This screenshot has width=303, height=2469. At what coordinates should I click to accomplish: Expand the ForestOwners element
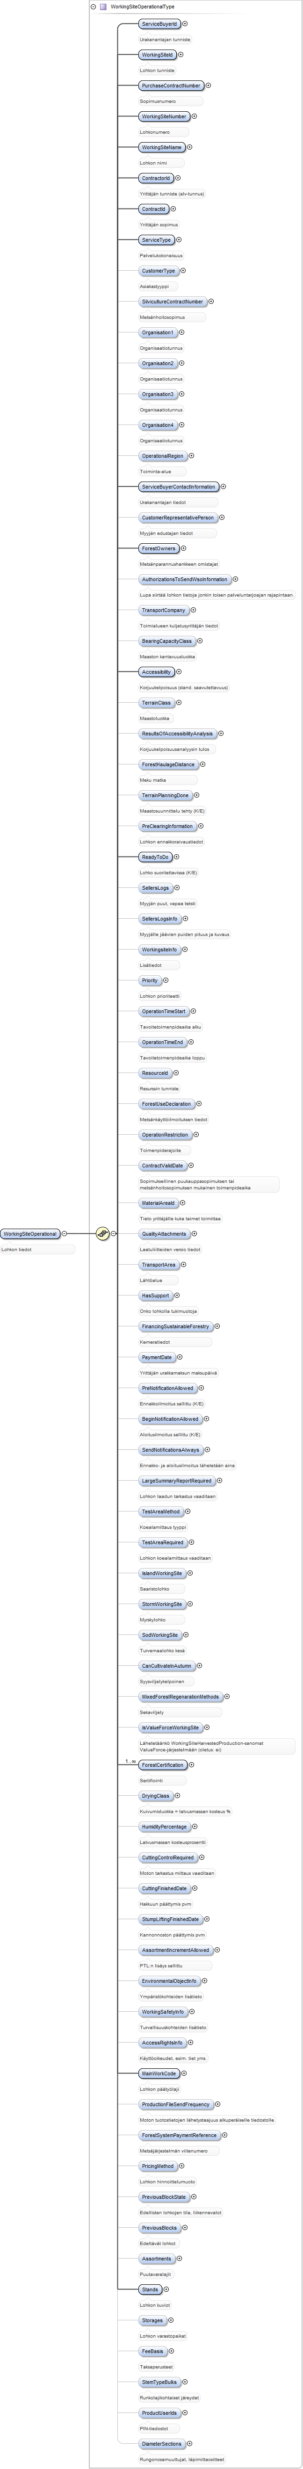pyautogui.click(x=183, y=548)
